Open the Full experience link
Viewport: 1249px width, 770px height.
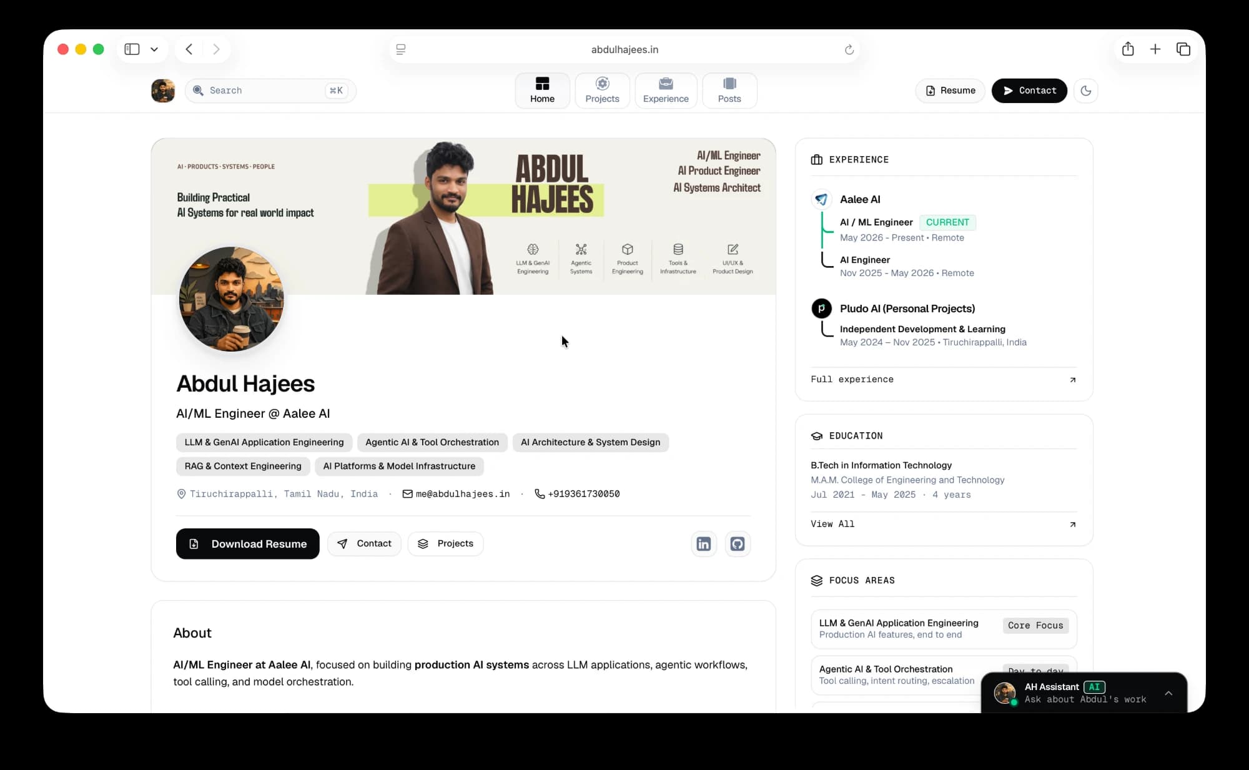(943, 380)
